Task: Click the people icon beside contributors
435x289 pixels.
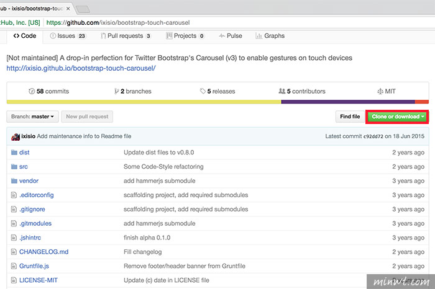Action: (282, 91)
